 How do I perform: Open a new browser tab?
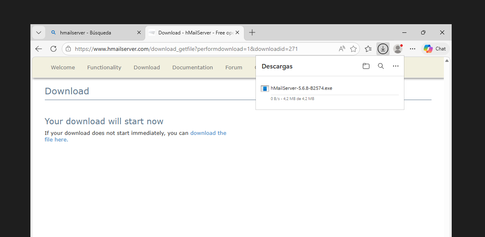point(252,32)
